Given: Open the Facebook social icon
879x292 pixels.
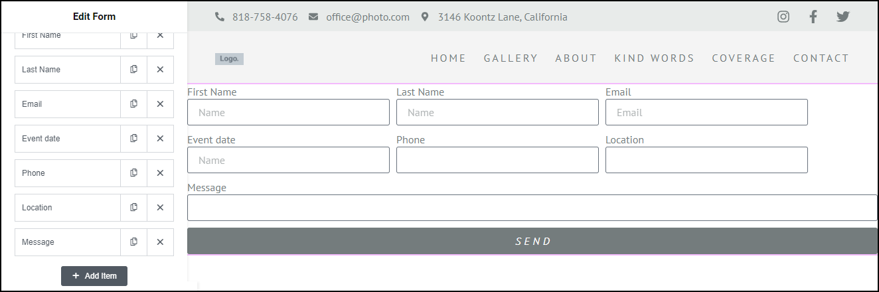Looking at the screenshot, I should (x=813, y=17).
